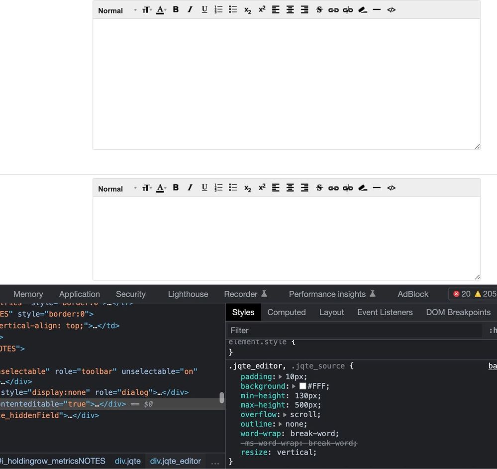497x469 pixels.
Task: Open text color dropdown in top editor
Action: [161, 10]
